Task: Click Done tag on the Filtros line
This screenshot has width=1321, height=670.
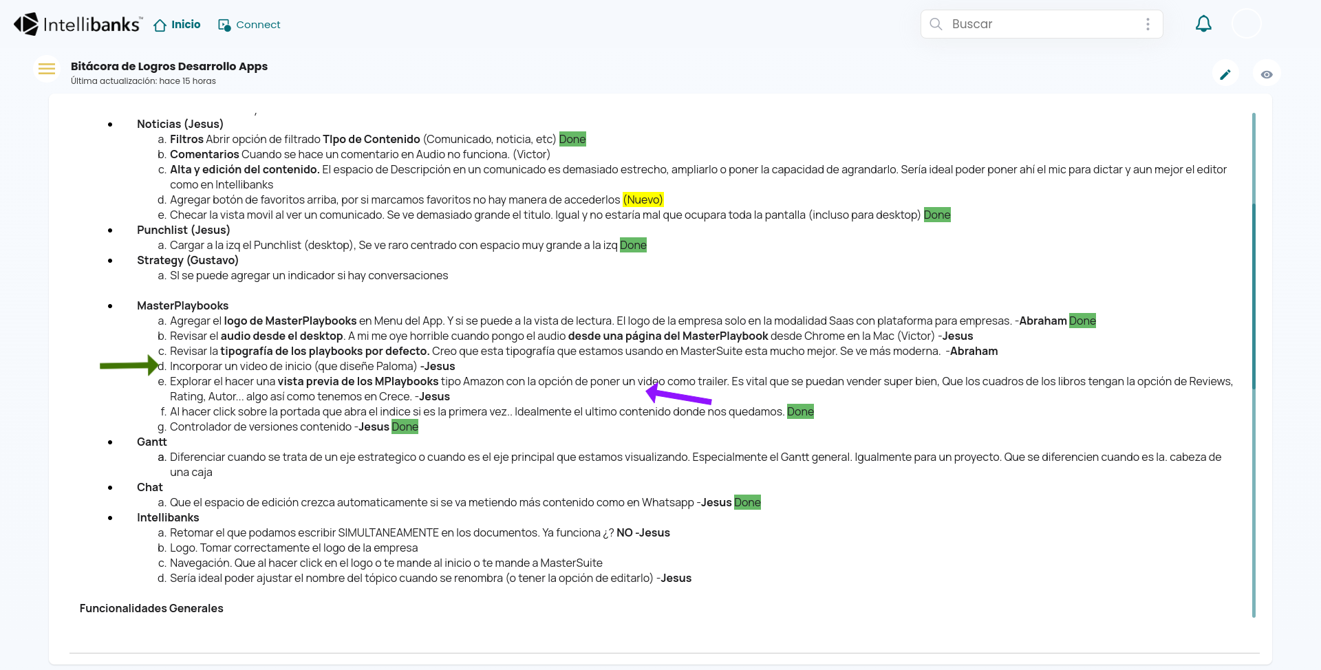Action: [x=572, y=139]
